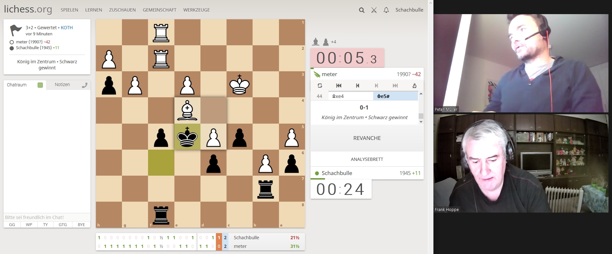Click meter in the crosstable
Viewport: 612px width, 254px height.
240,246
